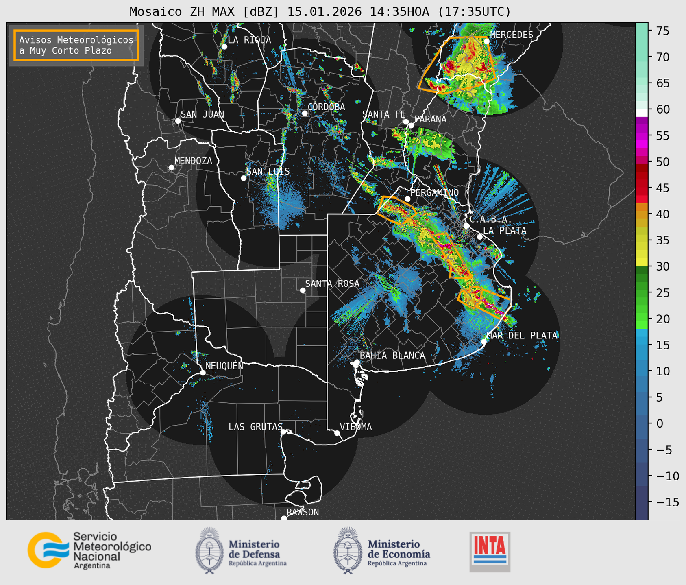Click the map title 'Mosaico ZH MAX [dBZ]'
The height and width of the screenshot is (585, 686).
point(205,12)
